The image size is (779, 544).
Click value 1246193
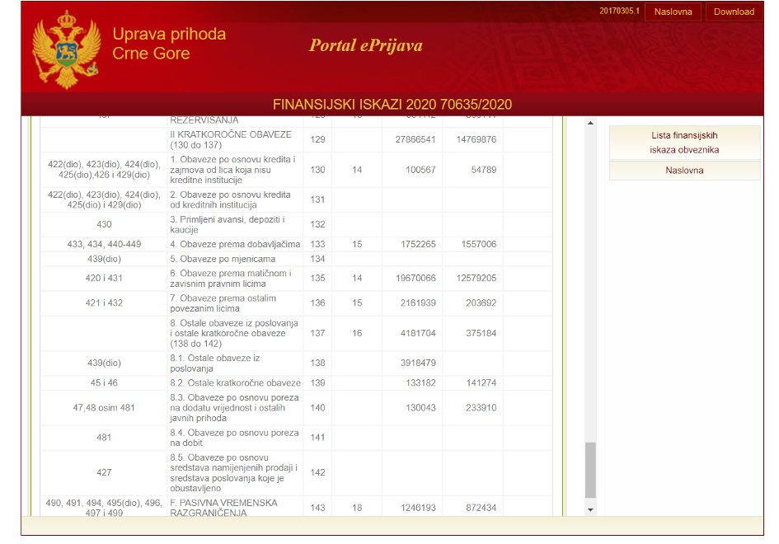tap(418, 508)
